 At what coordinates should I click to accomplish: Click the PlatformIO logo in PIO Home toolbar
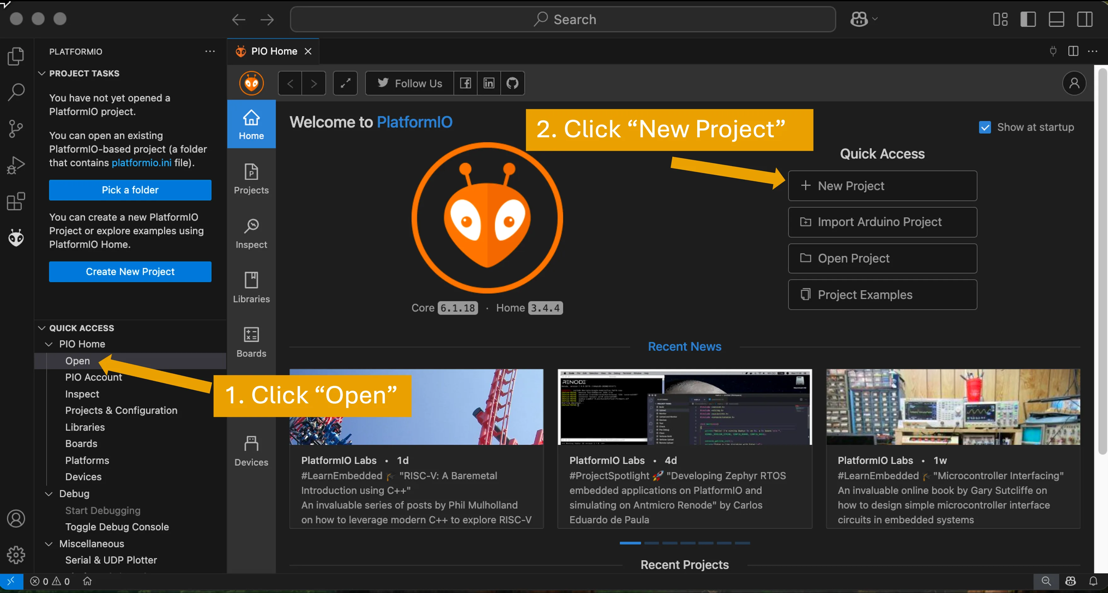251,83
